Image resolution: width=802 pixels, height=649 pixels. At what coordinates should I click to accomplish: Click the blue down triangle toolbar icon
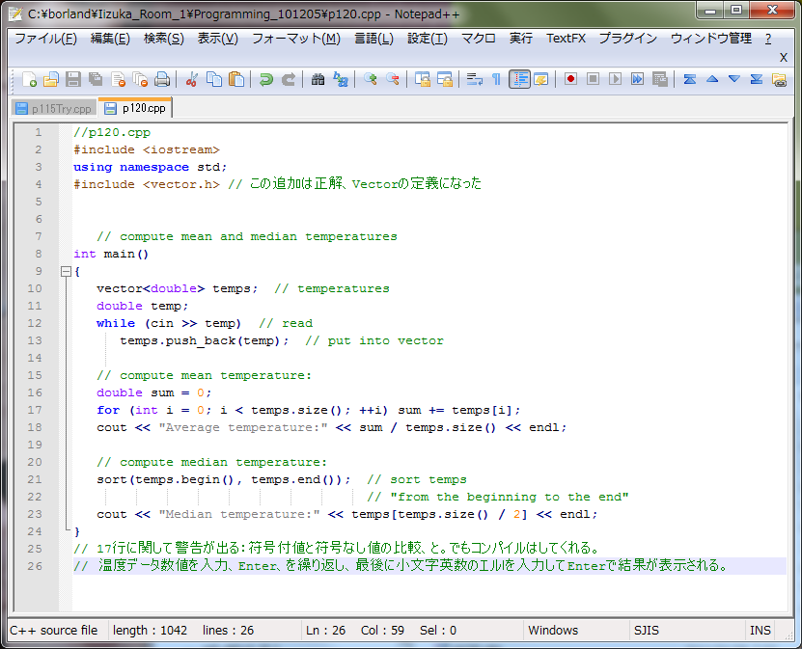(x=734, y=79)
